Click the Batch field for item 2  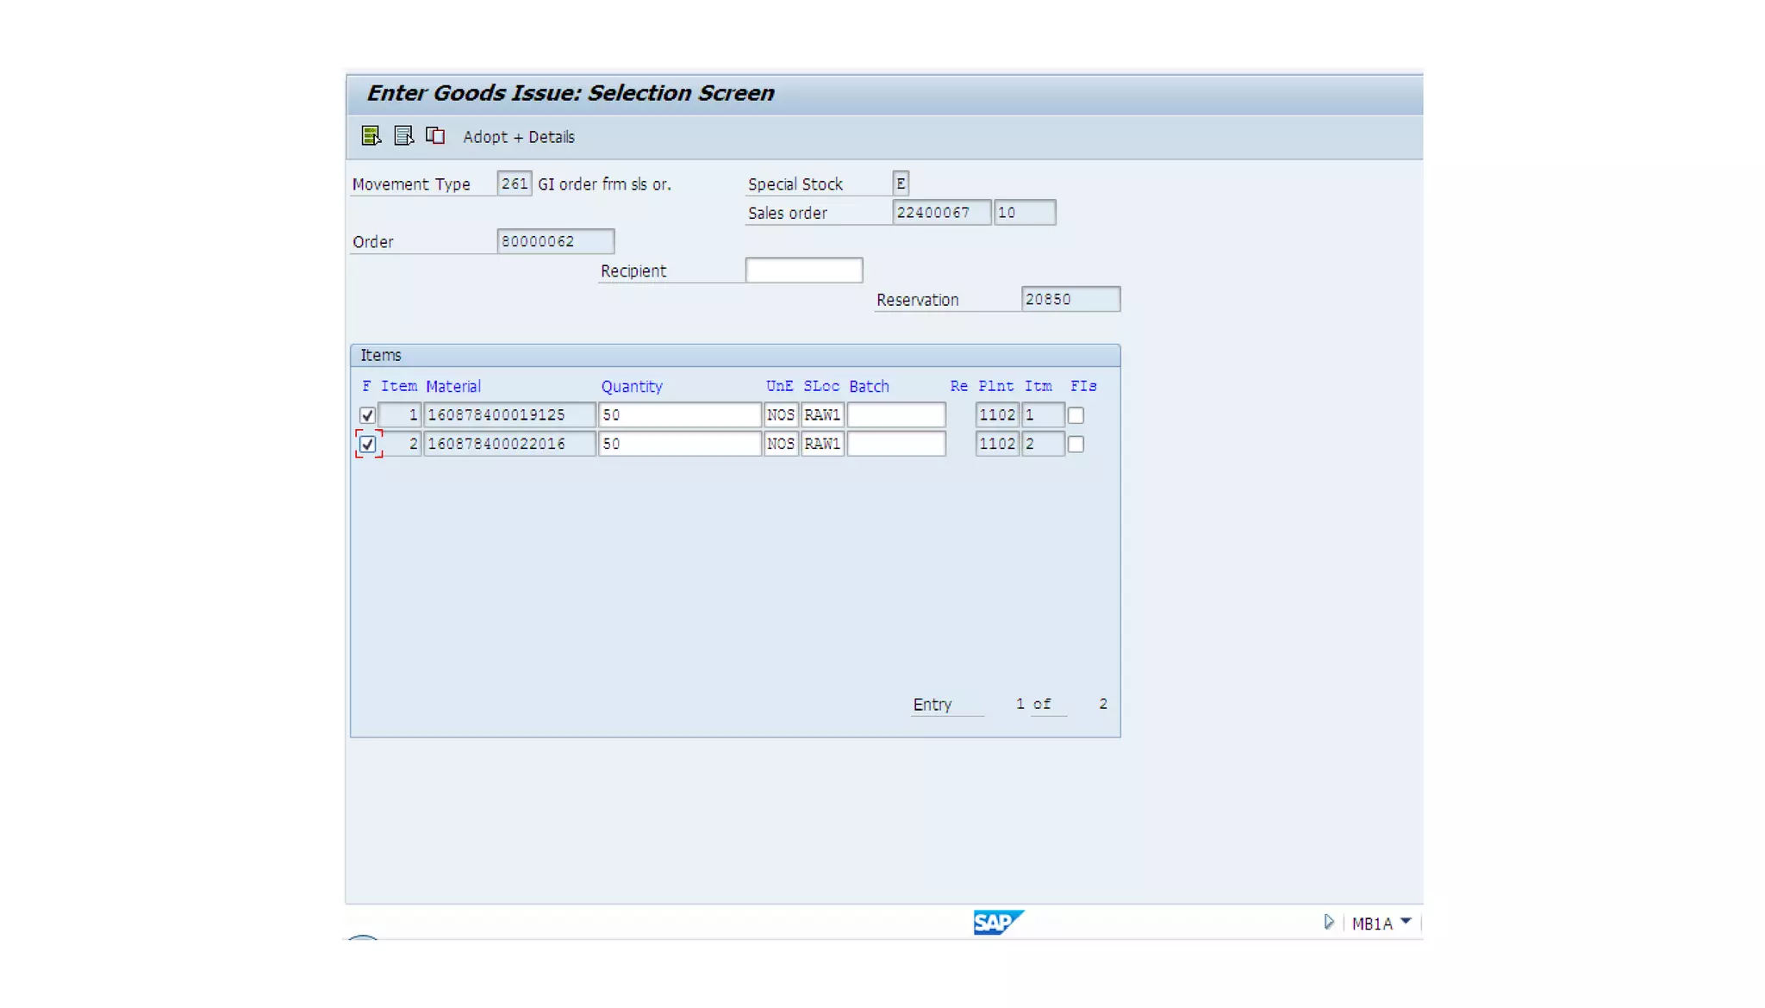[895, 445]
